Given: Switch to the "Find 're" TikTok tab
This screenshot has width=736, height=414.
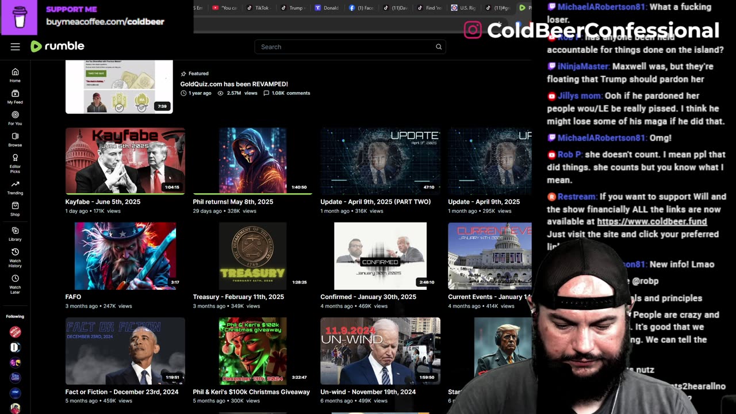Looking at the screenshot, I should click(x=429, y=8).
